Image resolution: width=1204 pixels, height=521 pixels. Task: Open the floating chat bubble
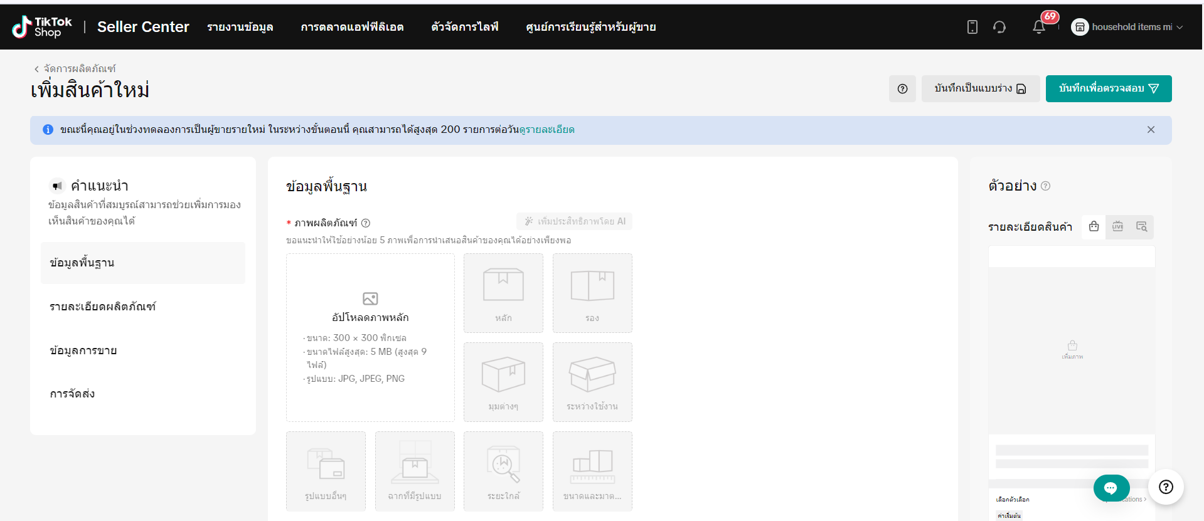tap(1111, 488)
